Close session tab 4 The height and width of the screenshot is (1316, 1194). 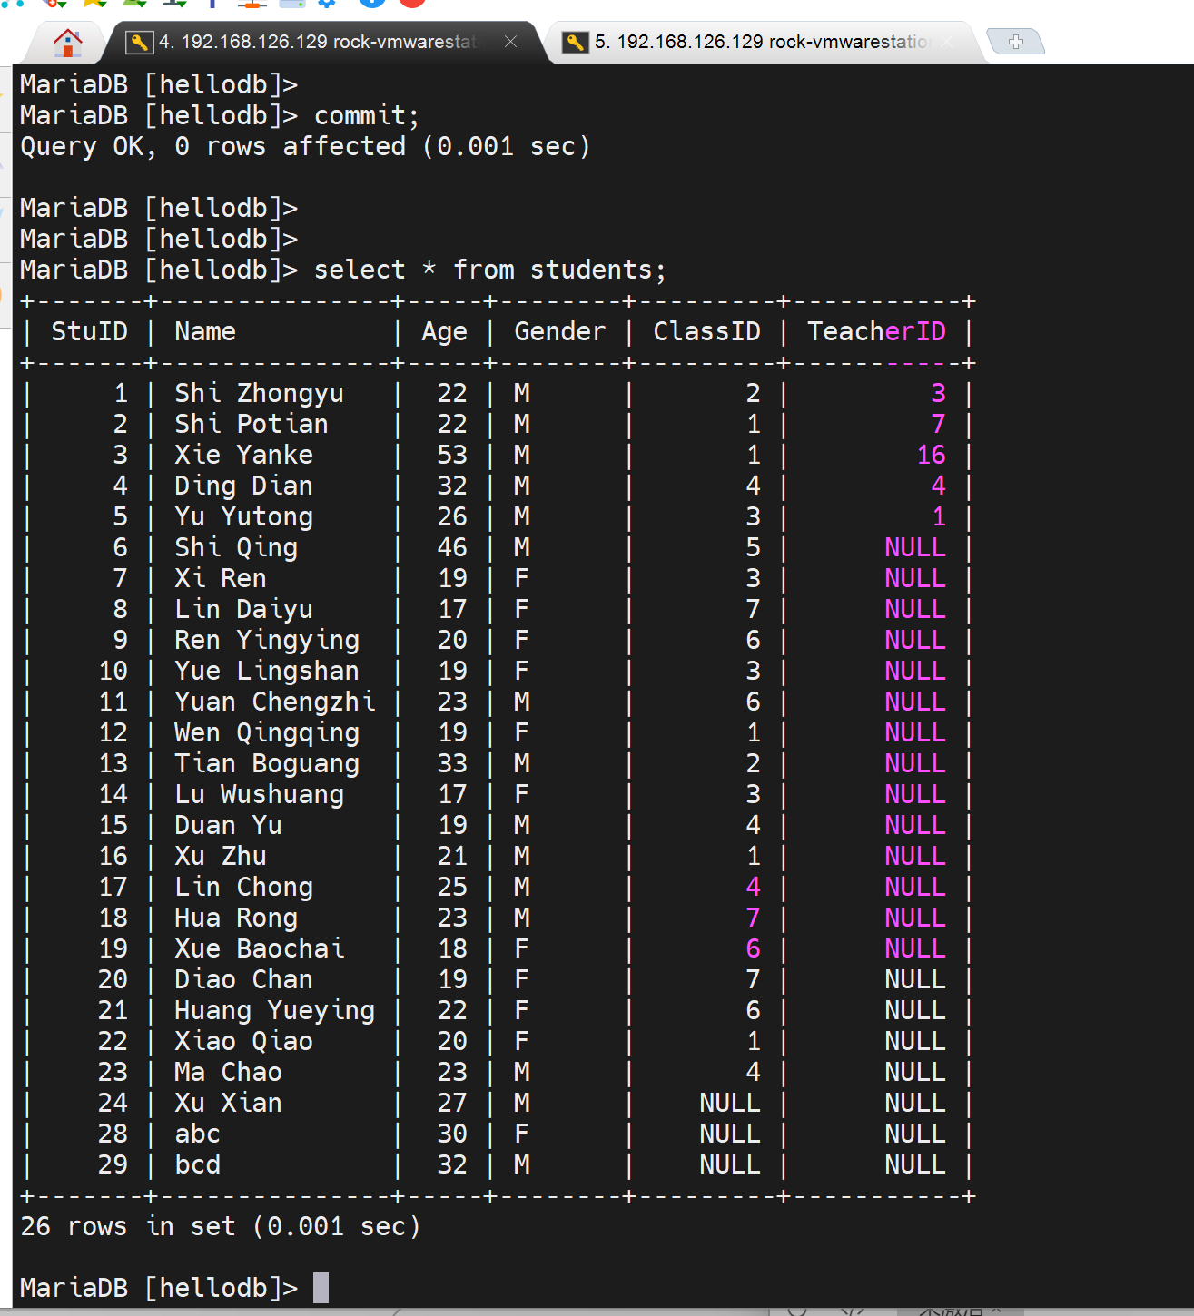click(511, 42)
